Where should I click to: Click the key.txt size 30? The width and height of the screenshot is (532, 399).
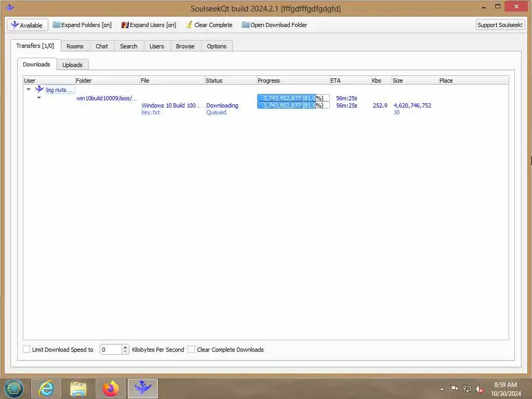(396, 112)
